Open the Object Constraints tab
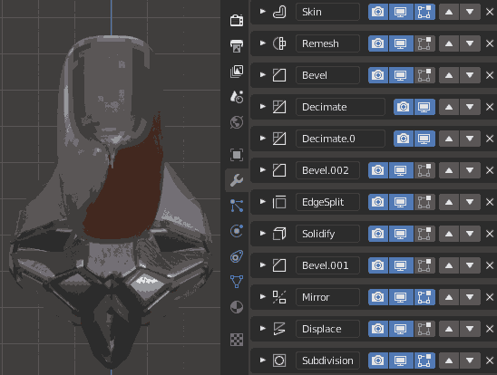The image size is (497, 375). pos(237,256)
